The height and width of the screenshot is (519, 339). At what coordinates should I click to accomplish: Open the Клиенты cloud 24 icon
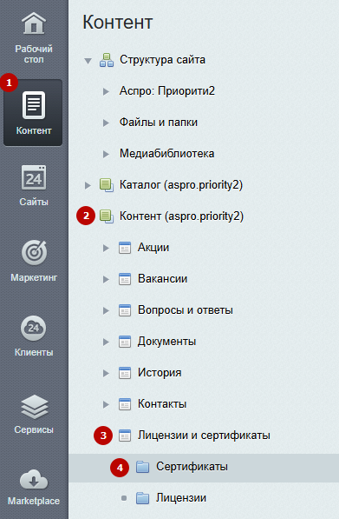pyautogui.click(x=34, y=329)
